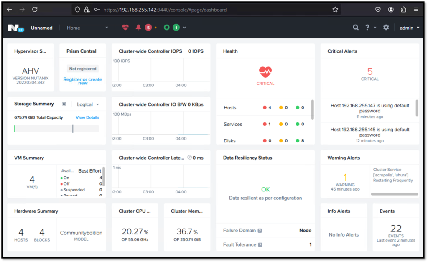Bookmark this page with star icon
The height and width of the screenshot is (262, 428).
point(335,10)
